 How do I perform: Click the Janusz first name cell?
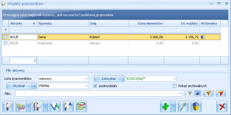click(108, 43)
